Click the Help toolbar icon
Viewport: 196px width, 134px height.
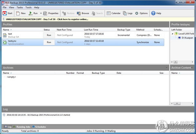156,13
